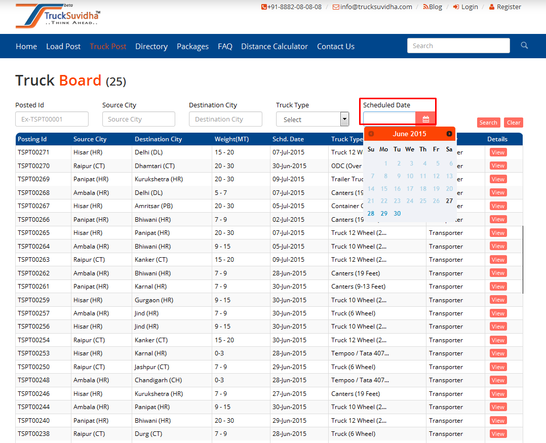Open the Load Post menu item
Viewport: 546px width, 443px height.
63,46
